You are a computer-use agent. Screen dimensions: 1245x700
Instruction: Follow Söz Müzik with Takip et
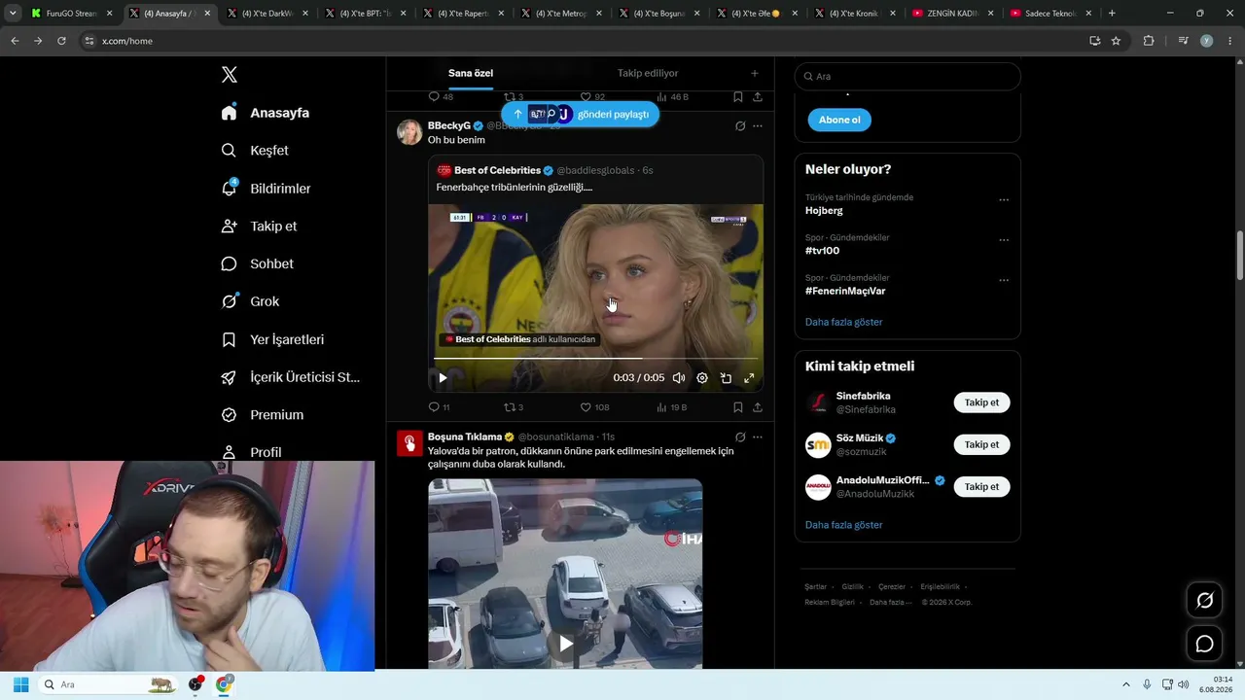point(981,444)
